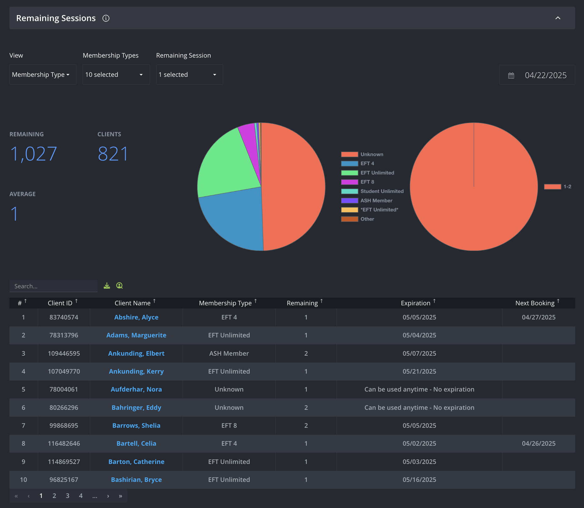Toggle EFT Unlimited legend entry

point(367,173)
